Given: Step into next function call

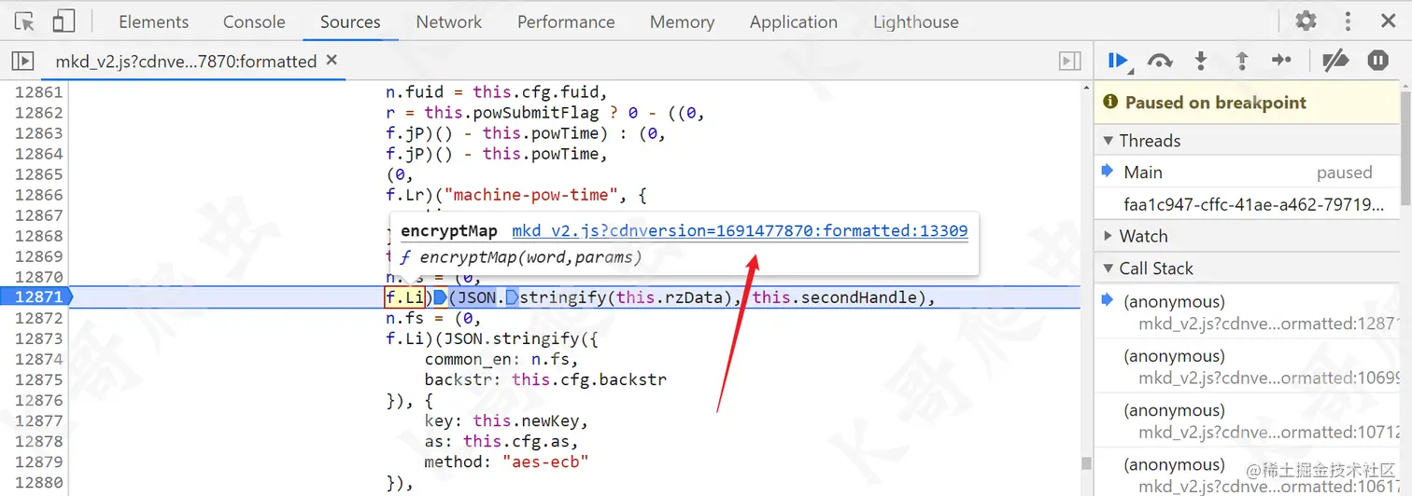Looking at the screenshot, I should coord(1201,61).
